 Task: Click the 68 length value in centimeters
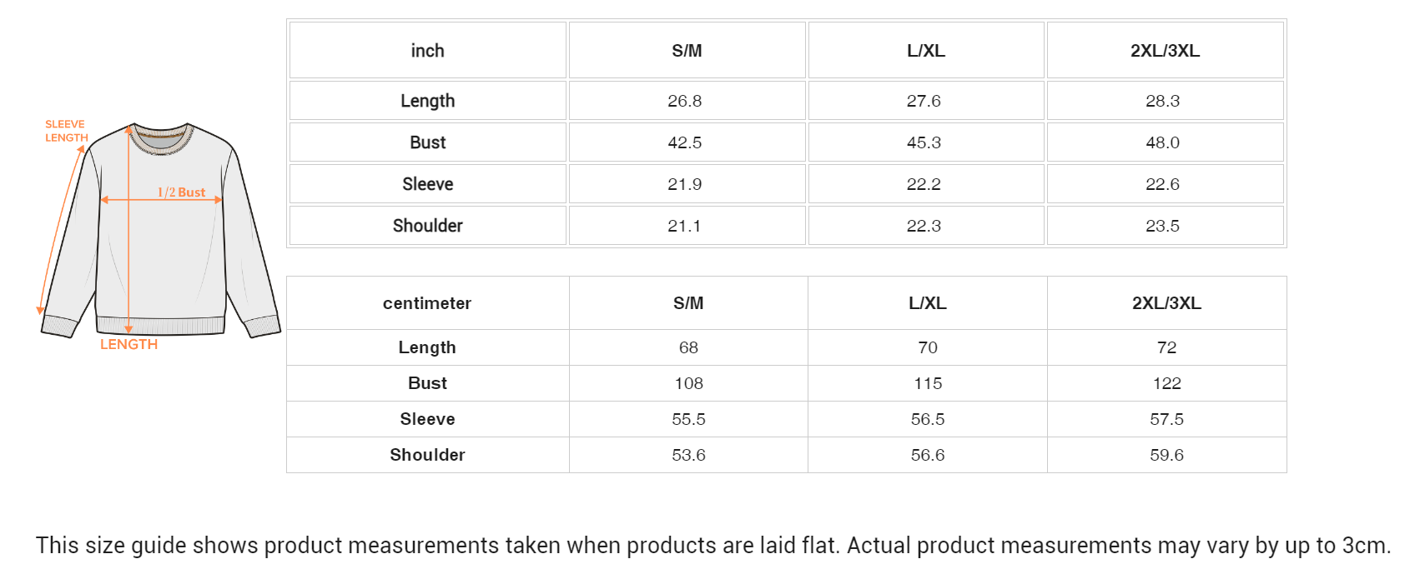pos(688,347)
